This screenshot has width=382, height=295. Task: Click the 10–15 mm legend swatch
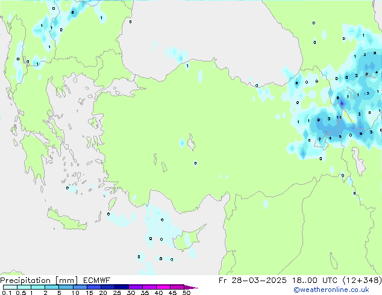pyautogui.click(x=80, y=287)
